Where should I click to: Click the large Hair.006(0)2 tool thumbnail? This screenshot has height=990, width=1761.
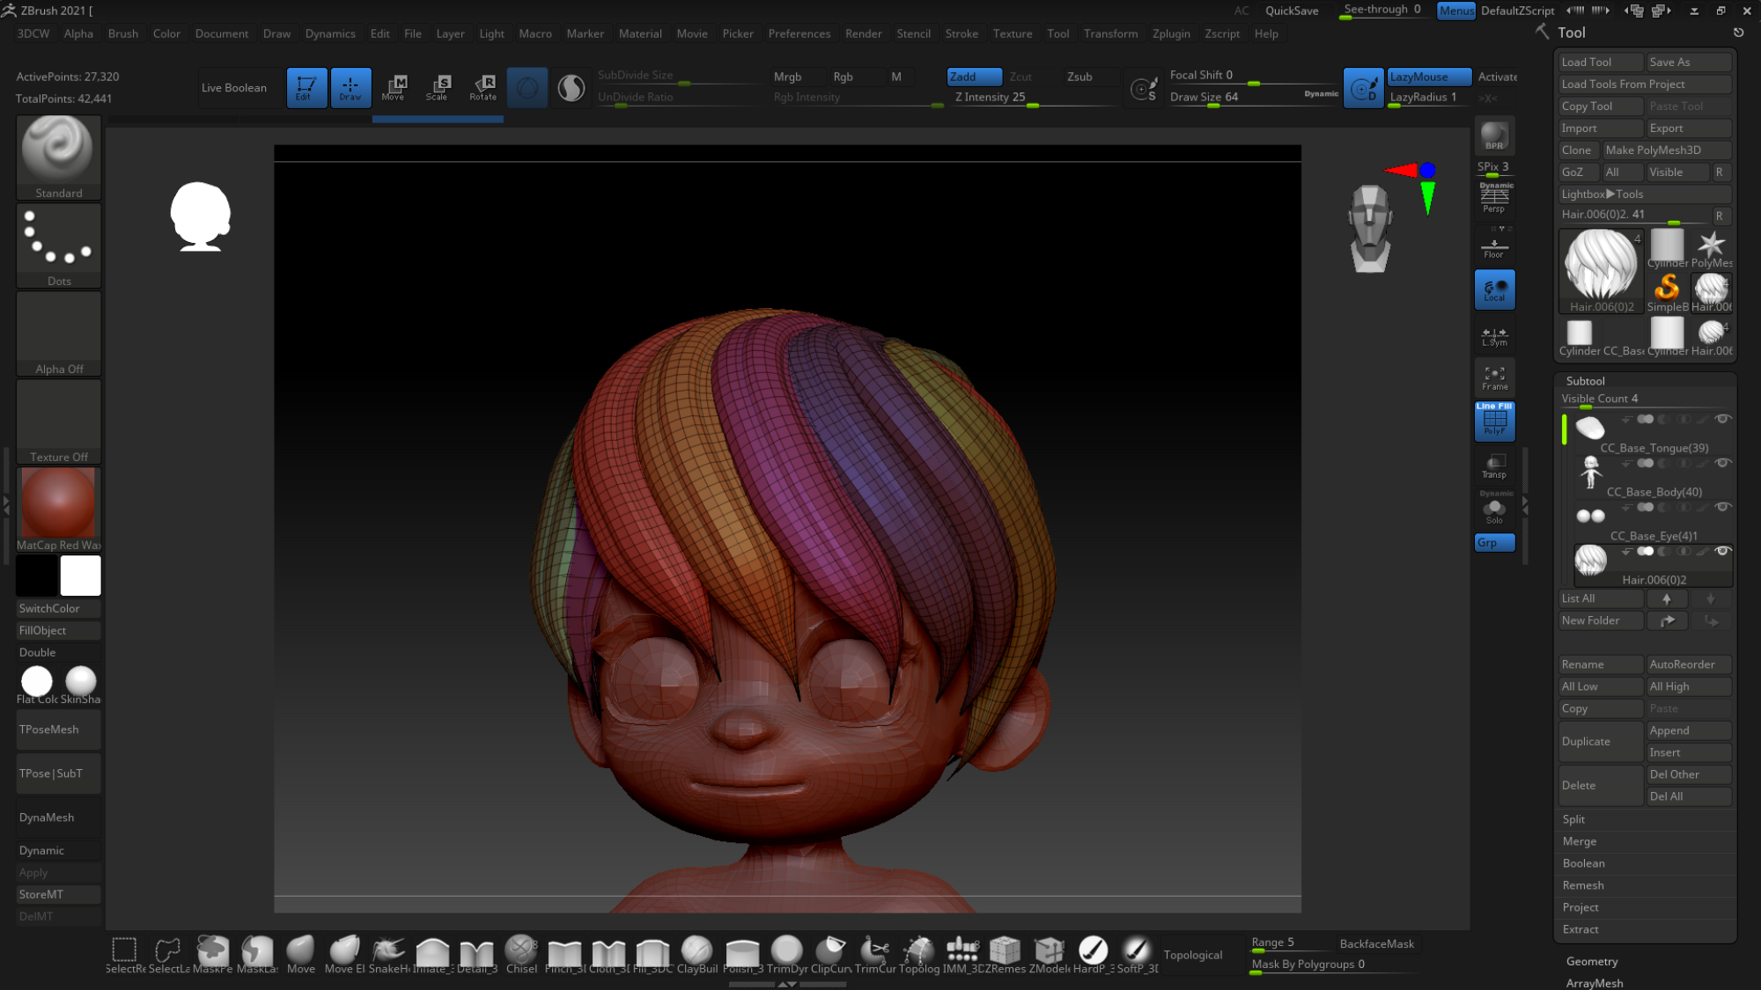click(x=1601, y=270)
